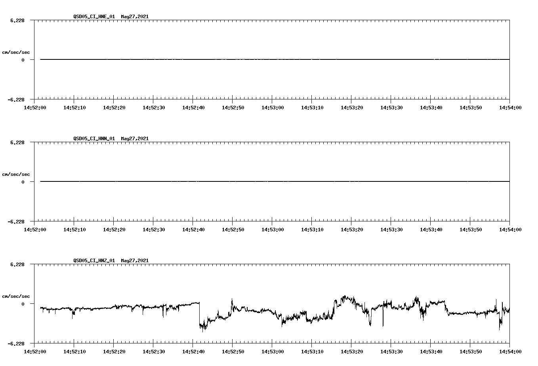Click the May27,2021 date beside HNZ channel
This screenshot has width=538, height=366.
[134, 261]
